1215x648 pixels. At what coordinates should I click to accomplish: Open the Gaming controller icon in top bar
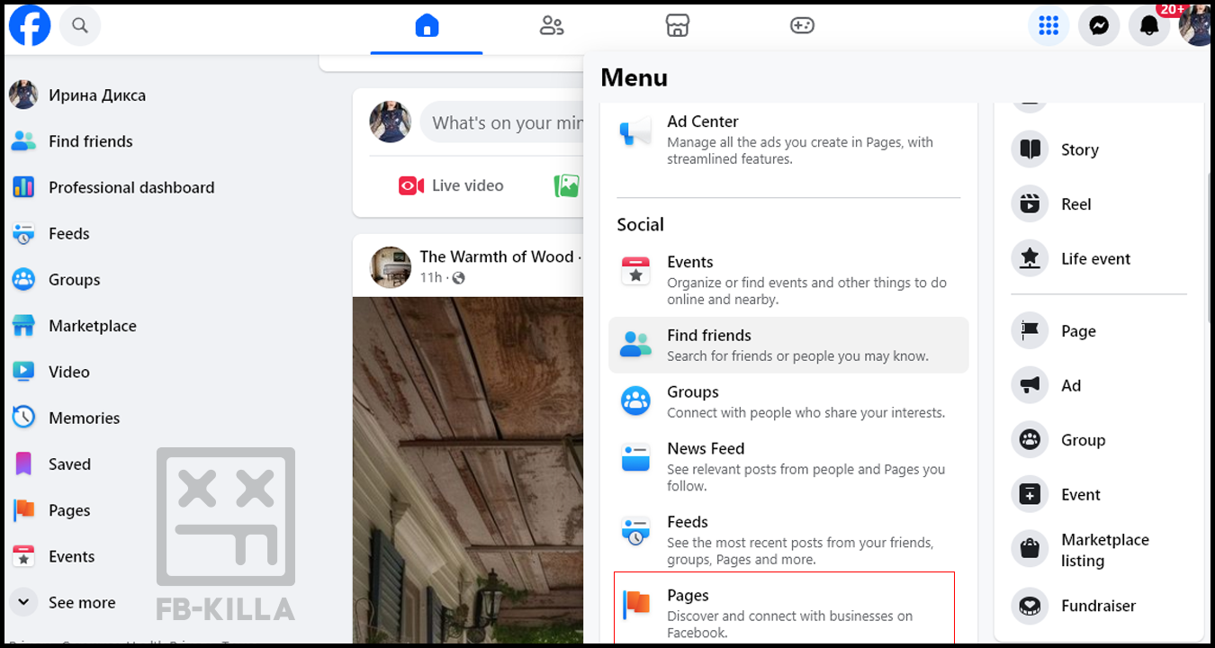tap(802, 26)
